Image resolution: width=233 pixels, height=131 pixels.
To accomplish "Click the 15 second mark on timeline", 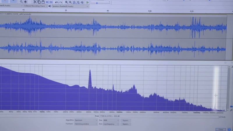I will 24,10.
